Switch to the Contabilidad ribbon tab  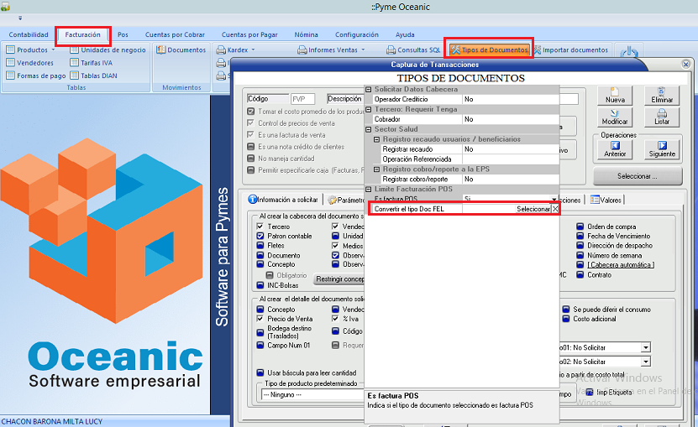29,35
